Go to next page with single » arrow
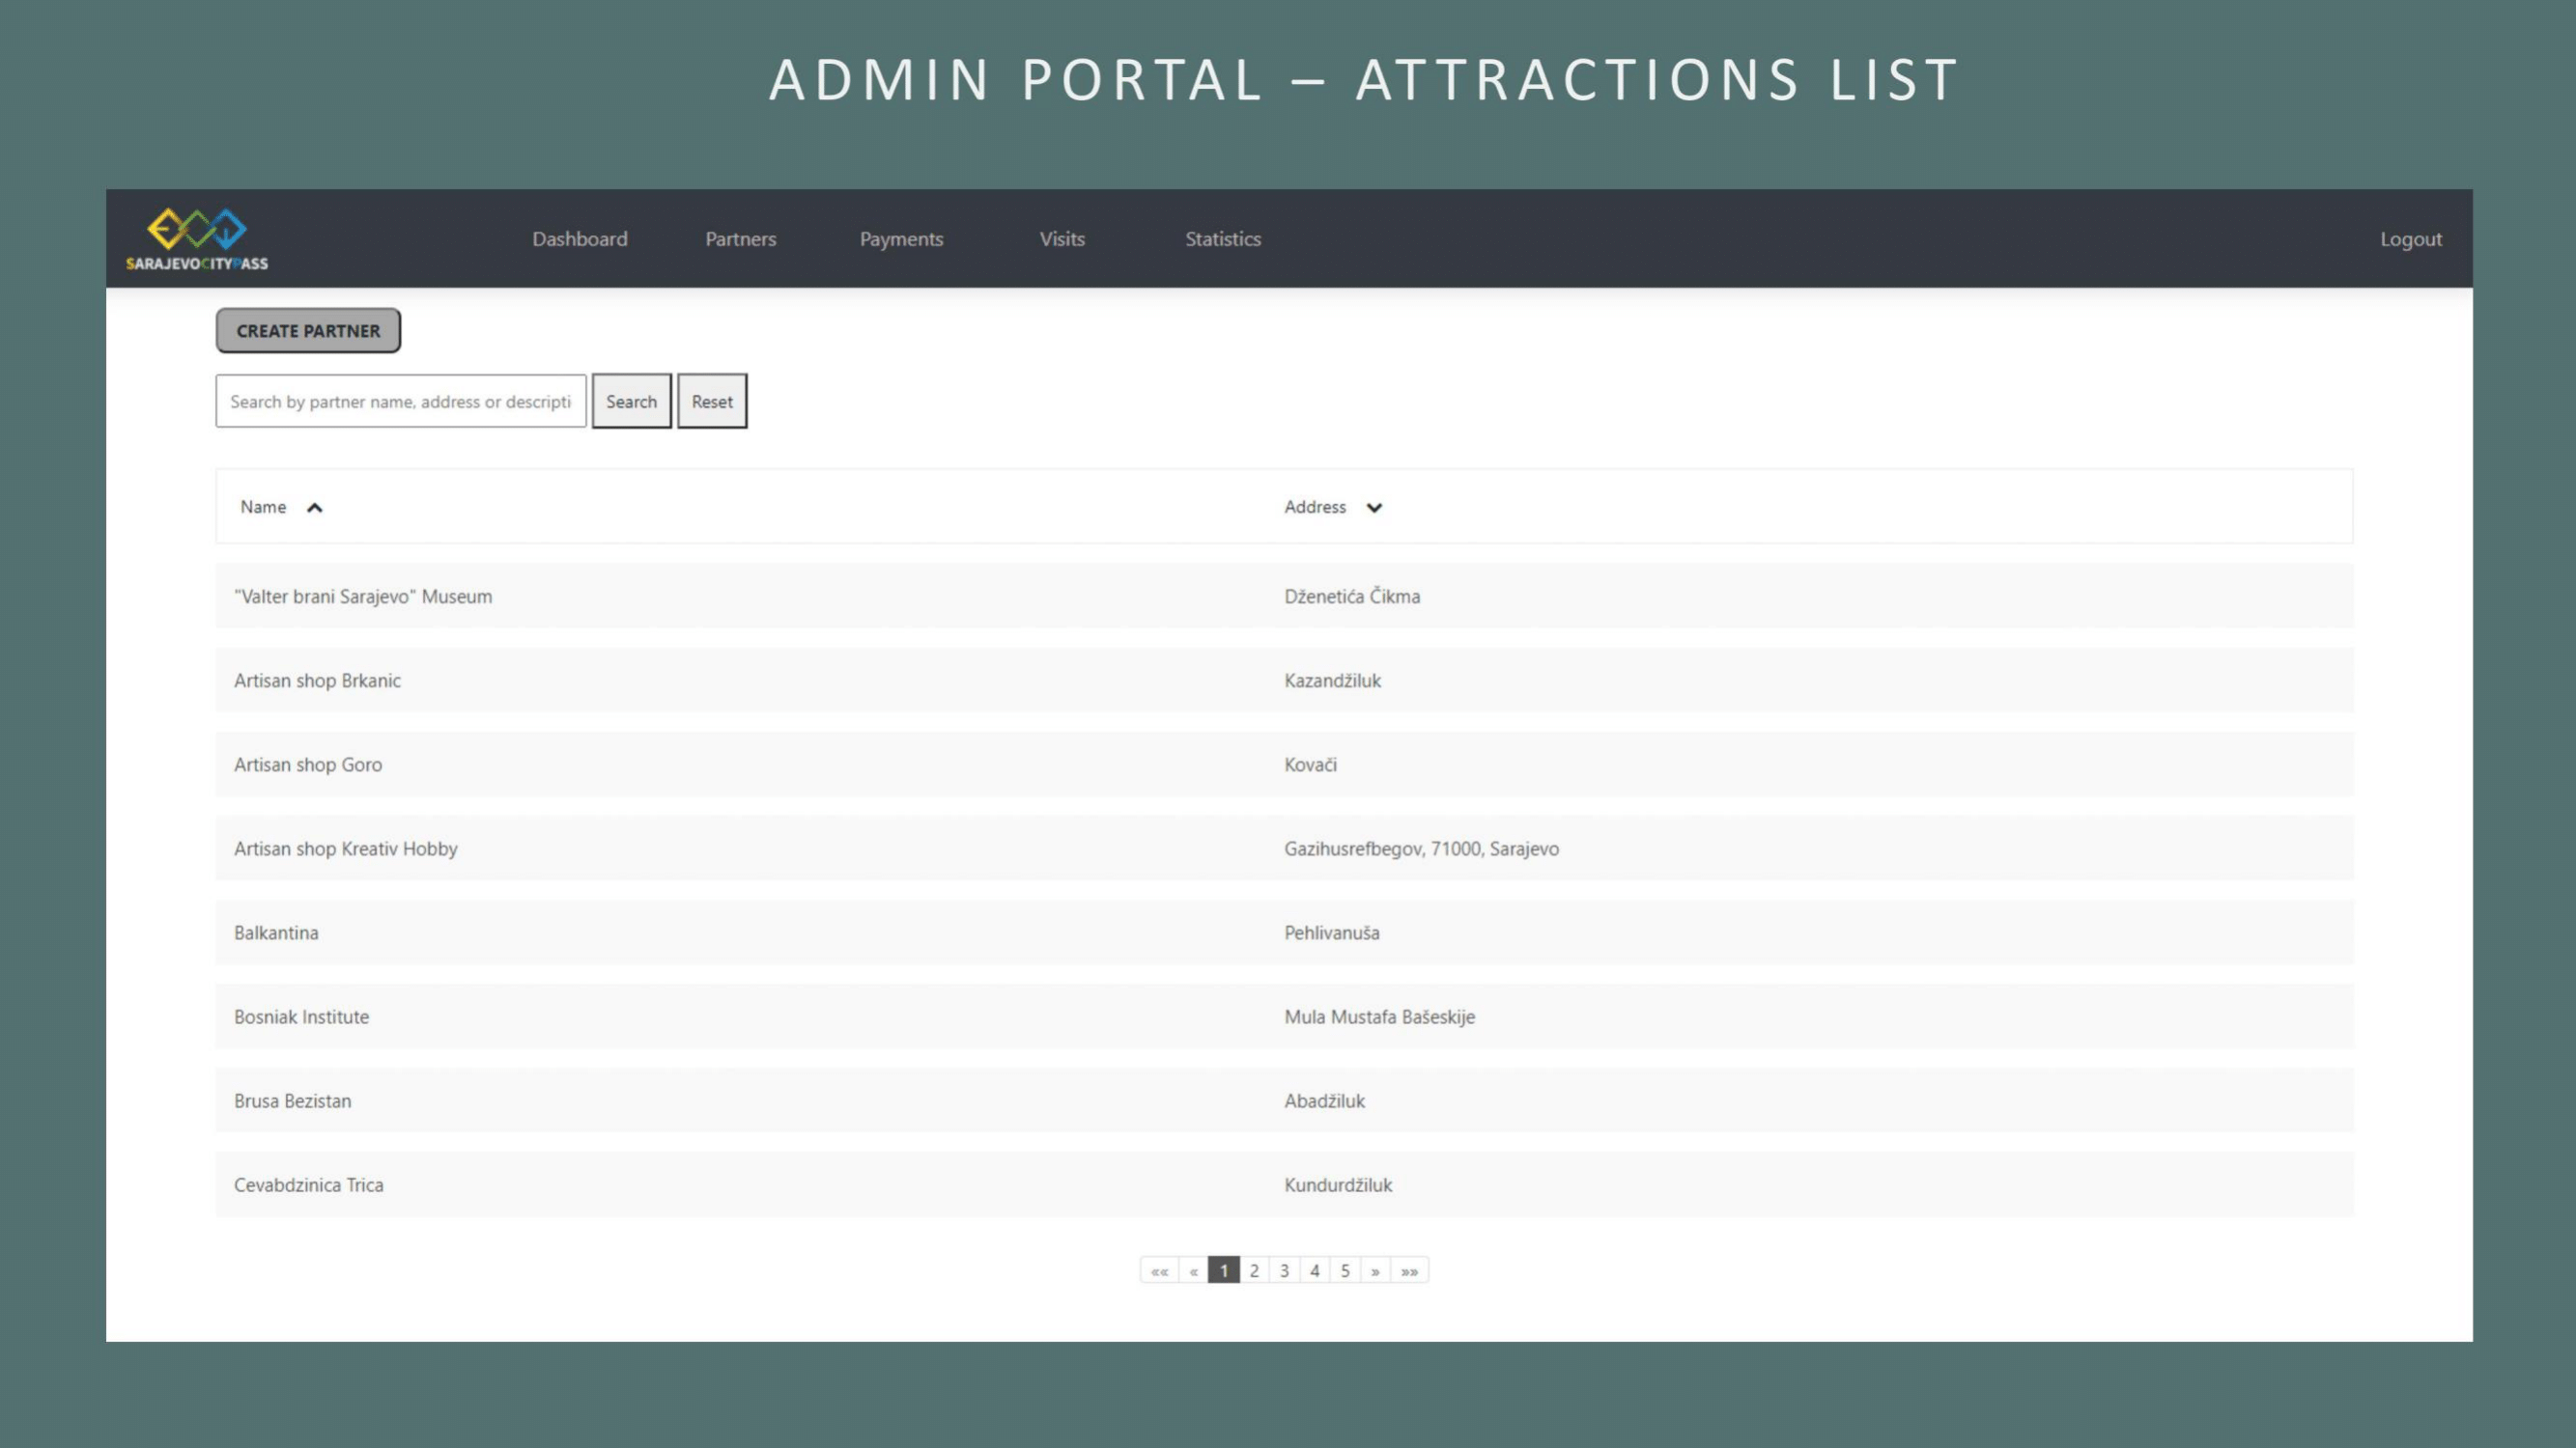Viewport: 2576px width, 1448px height. pyautogui.click(x=1375, y=1271)
